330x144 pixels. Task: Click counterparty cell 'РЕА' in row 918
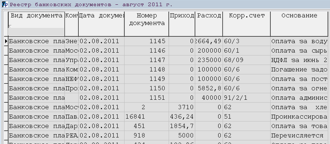coord(71,136)
